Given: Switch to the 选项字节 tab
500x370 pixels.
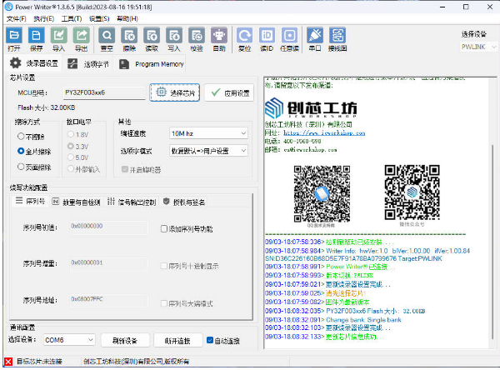Looking at the screenshot, I should tap(88, 64).
